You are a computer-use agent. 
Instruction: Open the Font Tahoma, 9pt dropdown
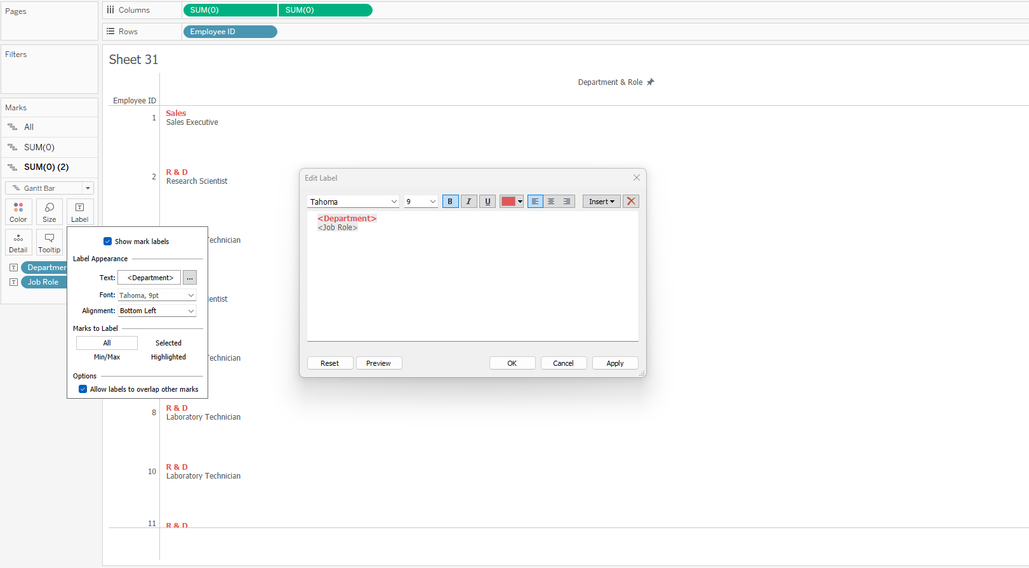pos(157,295)
